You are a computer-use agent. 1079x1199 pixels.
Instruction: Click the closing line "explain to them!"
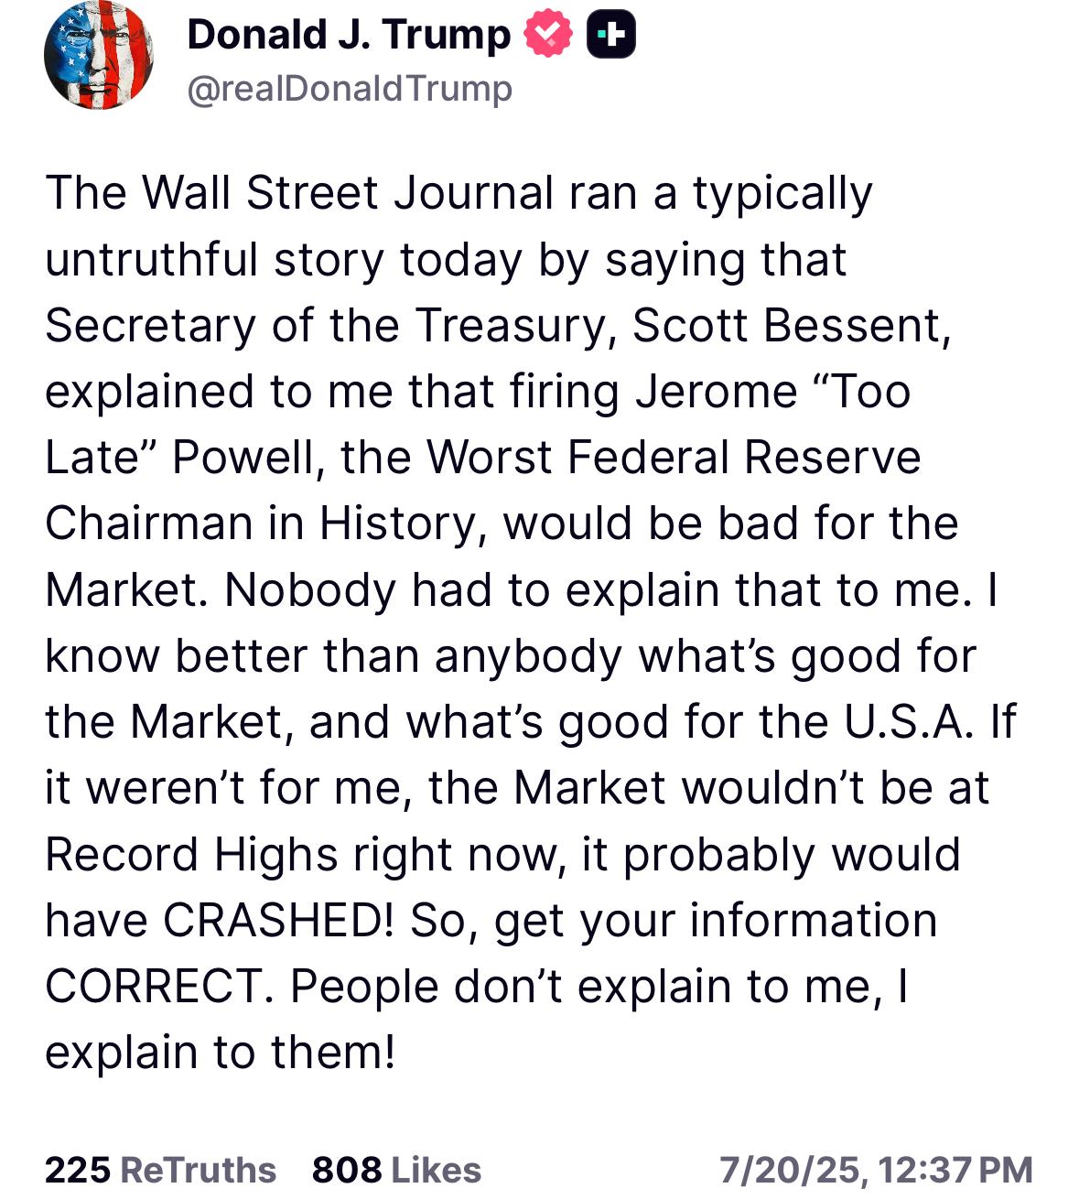point(221,1053)
